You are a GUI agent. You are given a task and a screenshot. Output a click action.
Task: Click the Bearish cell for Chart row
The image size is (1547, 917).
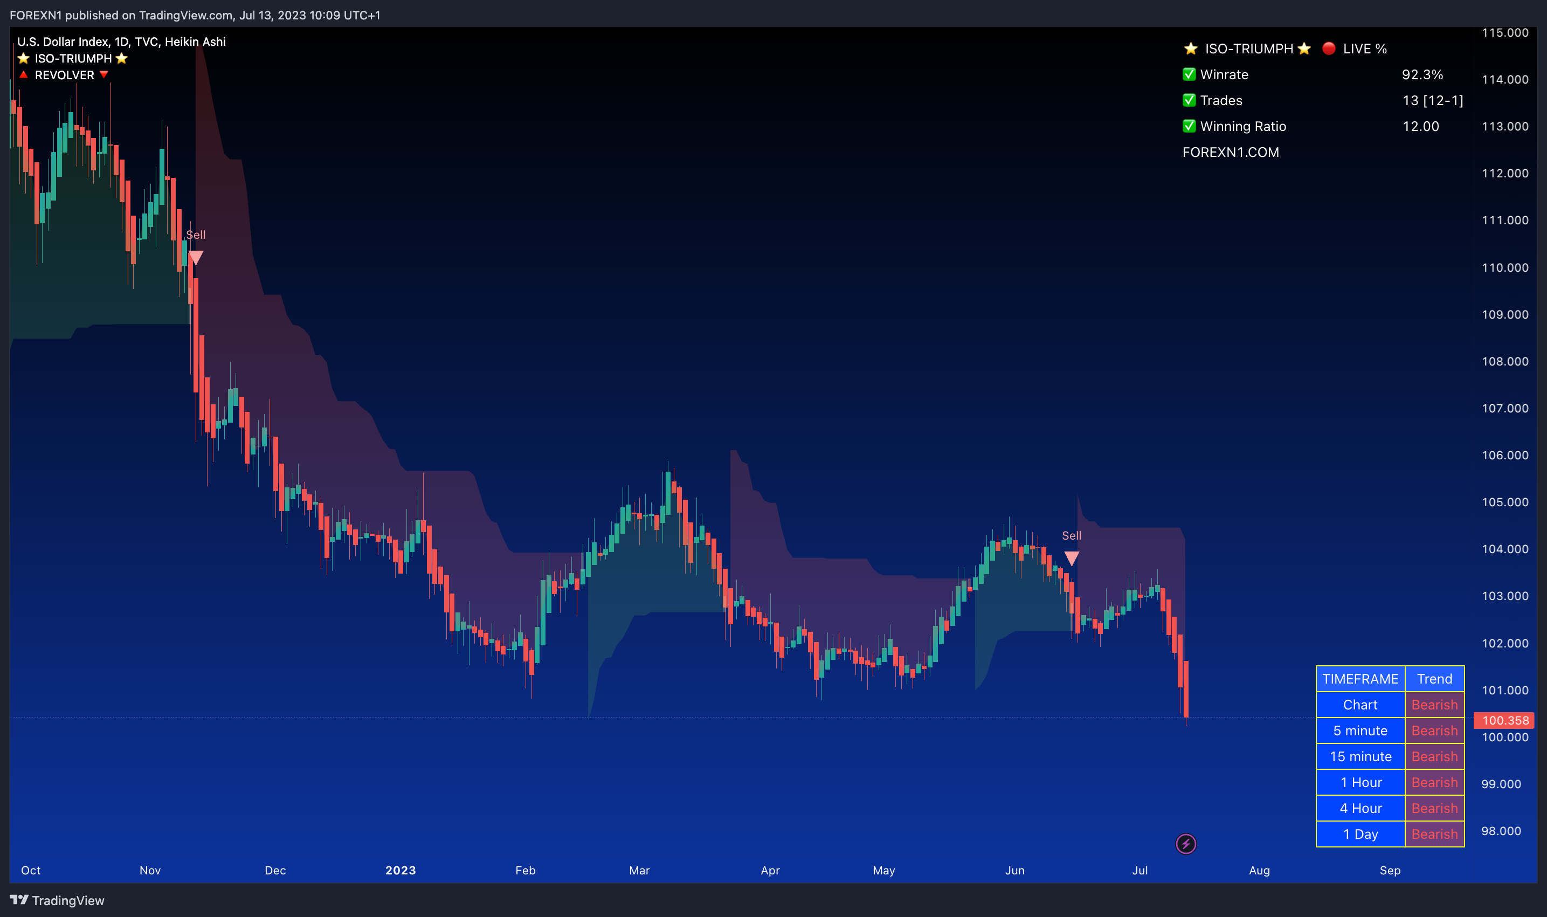click(x=1434, y=705)
